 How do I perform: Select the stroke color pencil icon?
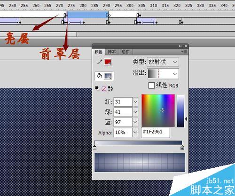tap(100, 62)
